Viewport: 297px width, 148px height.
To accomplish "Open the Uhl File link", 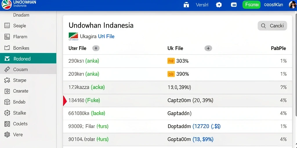I will tap(106, 36).
